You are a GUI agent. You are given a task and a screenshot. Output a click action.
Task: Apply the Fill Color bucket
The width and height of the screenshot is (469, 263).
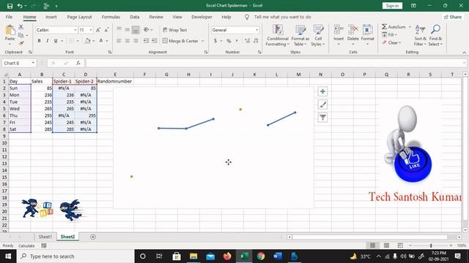click(x=87, y=41)
